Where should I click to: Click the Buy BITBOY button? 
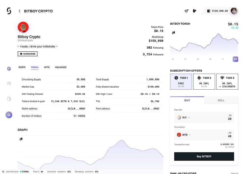tap(204, 156)
